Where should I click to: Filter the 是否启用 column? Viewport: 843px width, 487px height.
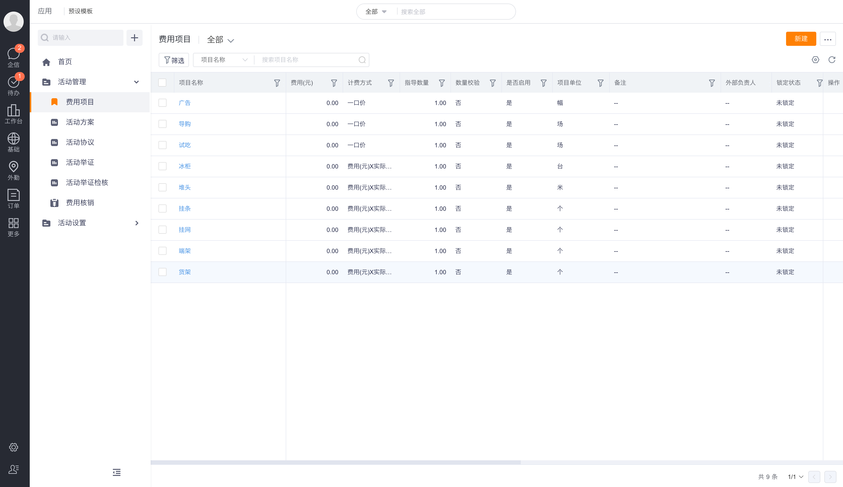[x=544, y=83]
